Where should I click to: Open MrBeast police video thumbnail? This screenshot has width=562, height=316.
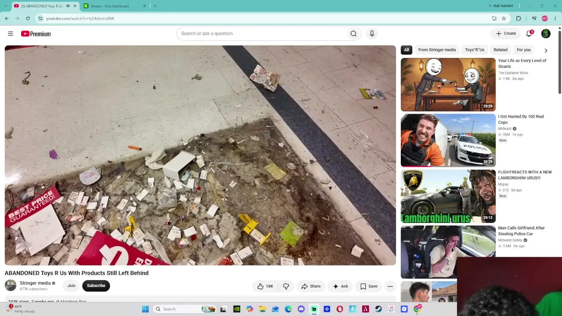pos(448,140)
